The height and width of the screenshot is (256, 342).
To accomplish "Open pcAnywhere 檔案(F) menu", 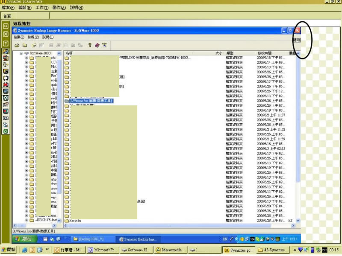I will [x=8, y=8].
